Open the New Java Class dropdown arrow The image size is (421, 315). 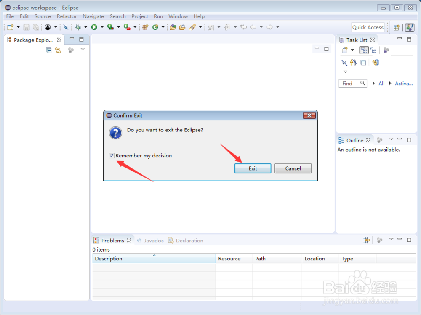click(x=163, y=27)
